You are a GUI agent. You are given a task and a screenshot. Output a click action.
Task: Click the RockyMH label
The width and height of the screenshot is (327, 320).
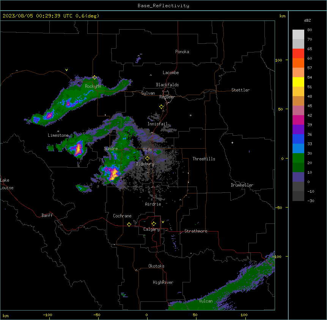pyautogui.click(x=93, y=86)
